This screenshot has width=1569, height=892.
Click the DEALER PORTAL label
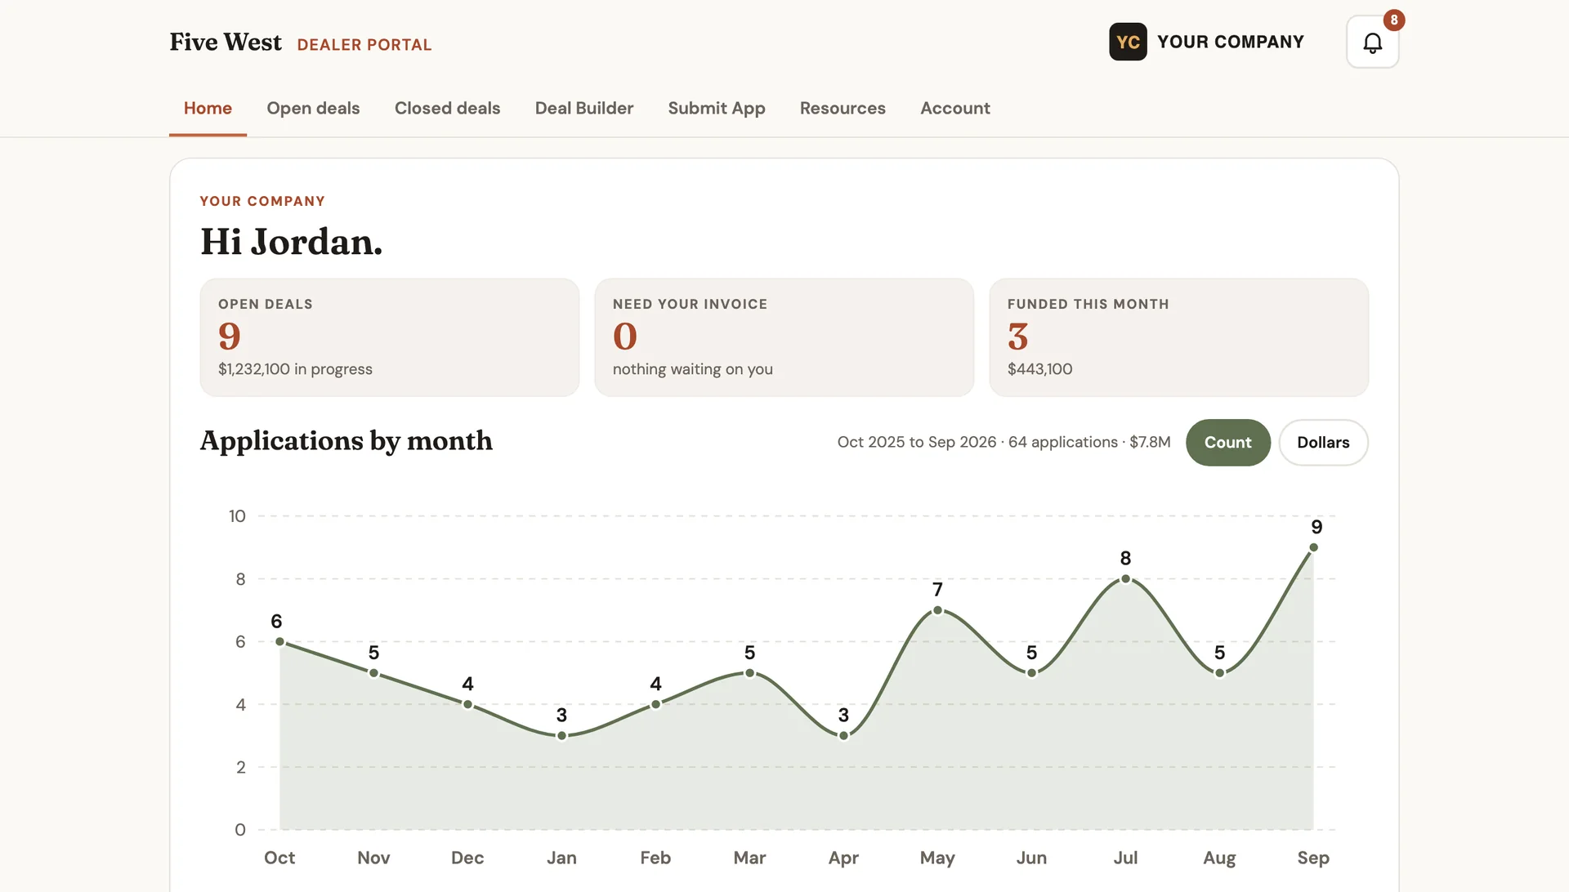tap(364, 45)
